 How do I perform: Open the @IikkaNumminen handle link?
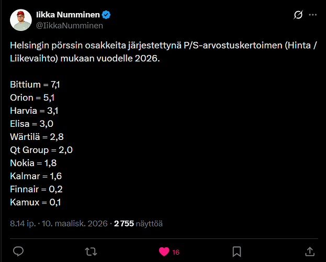[70, 26]
